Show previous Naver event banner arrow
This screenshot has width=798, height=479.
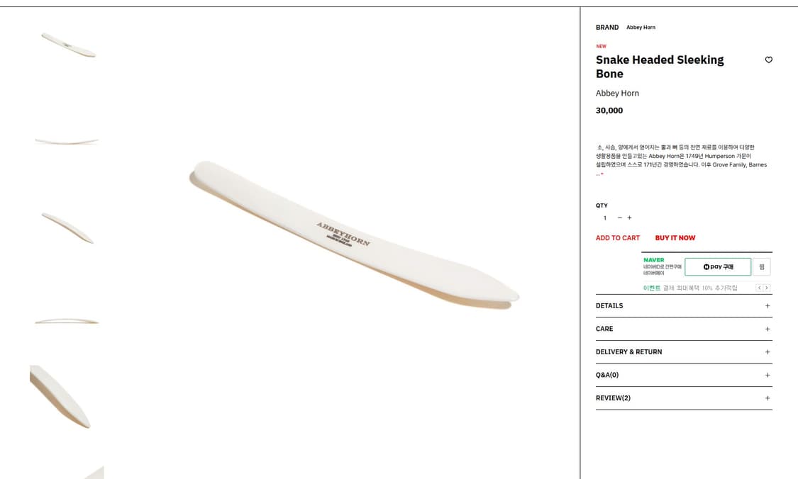[759, 288]
